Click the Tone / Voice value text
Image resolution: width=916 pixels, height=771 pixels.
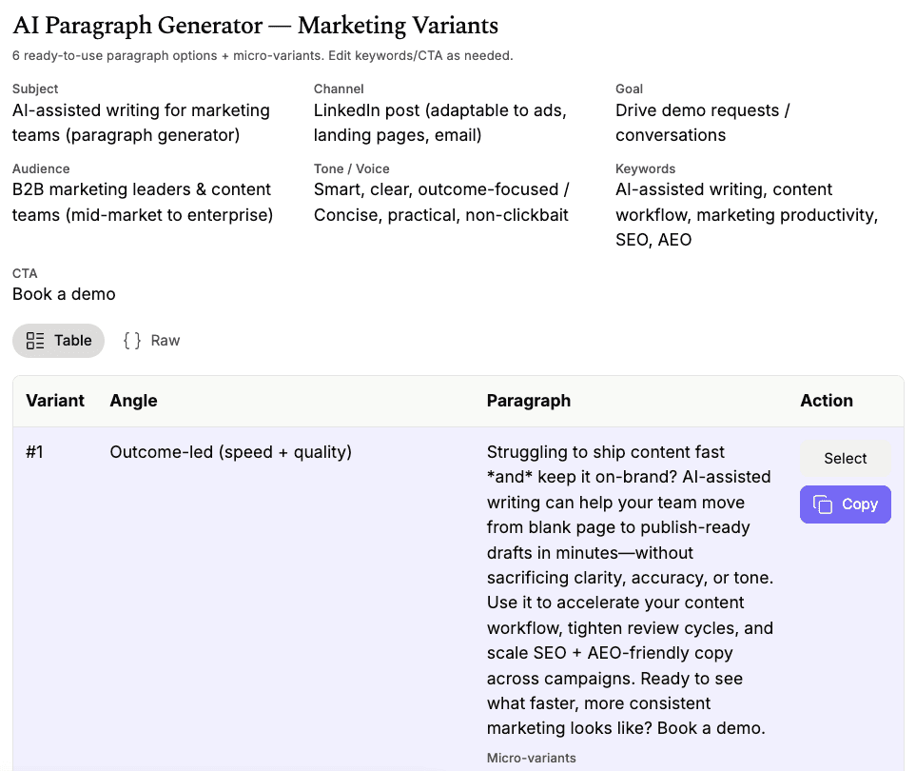pyautogui.click(x=441, y=202)
